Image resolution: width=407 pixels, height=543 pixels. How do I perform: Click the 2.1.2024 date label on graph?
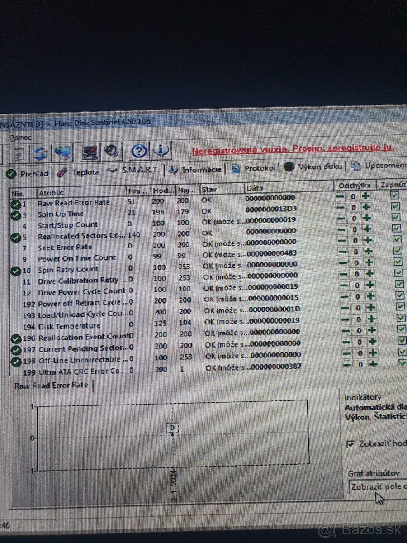(x=175, y=485)
